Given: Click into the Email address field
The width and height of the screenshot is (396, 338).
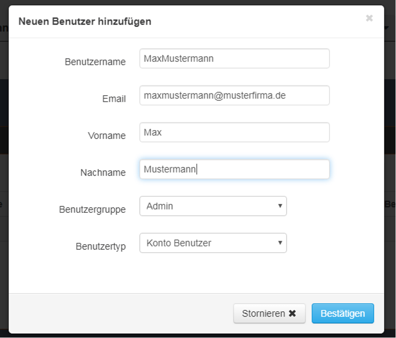Looking at the screenshot, I should click(x=234, y=95).
